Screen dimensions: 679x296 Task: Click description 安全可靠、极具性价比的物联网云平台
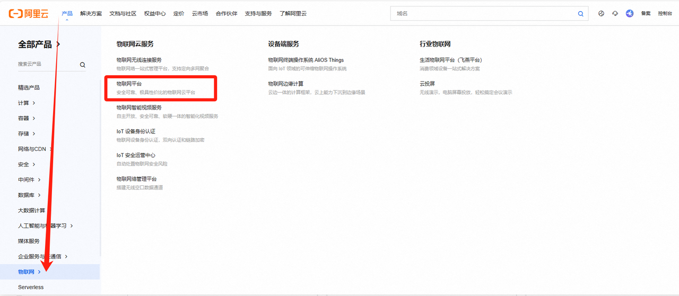(x=156, y=92)
